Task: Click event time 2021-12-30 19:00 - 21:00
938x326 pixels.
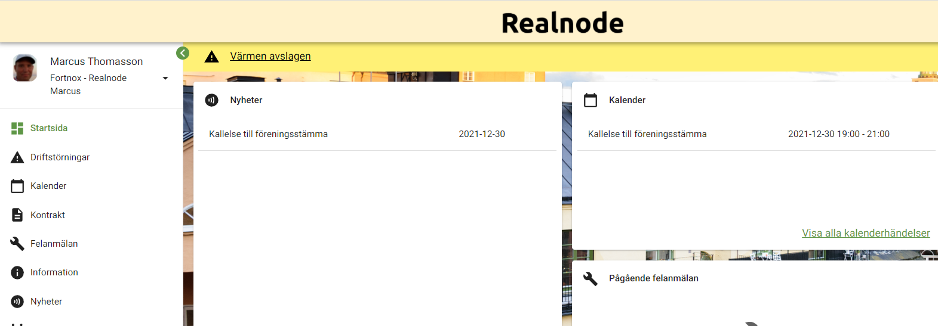Action: [x=839, y=134]
